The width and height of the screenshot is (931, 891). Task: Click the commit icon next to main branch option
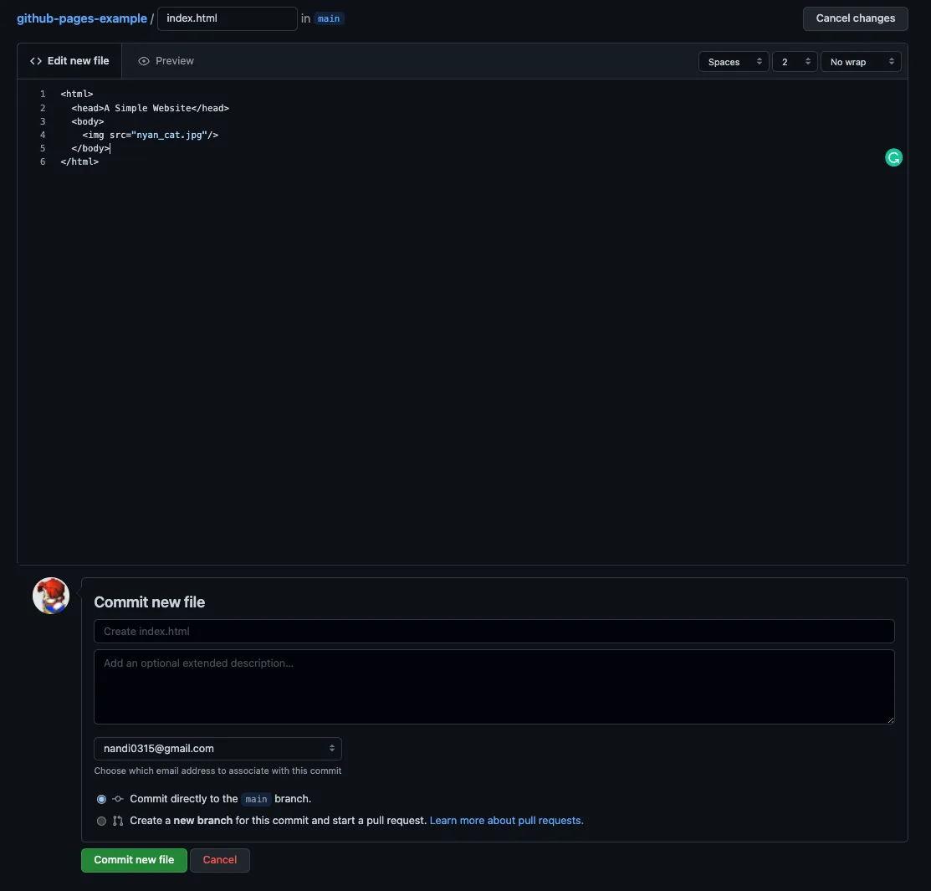pos(117,798)
